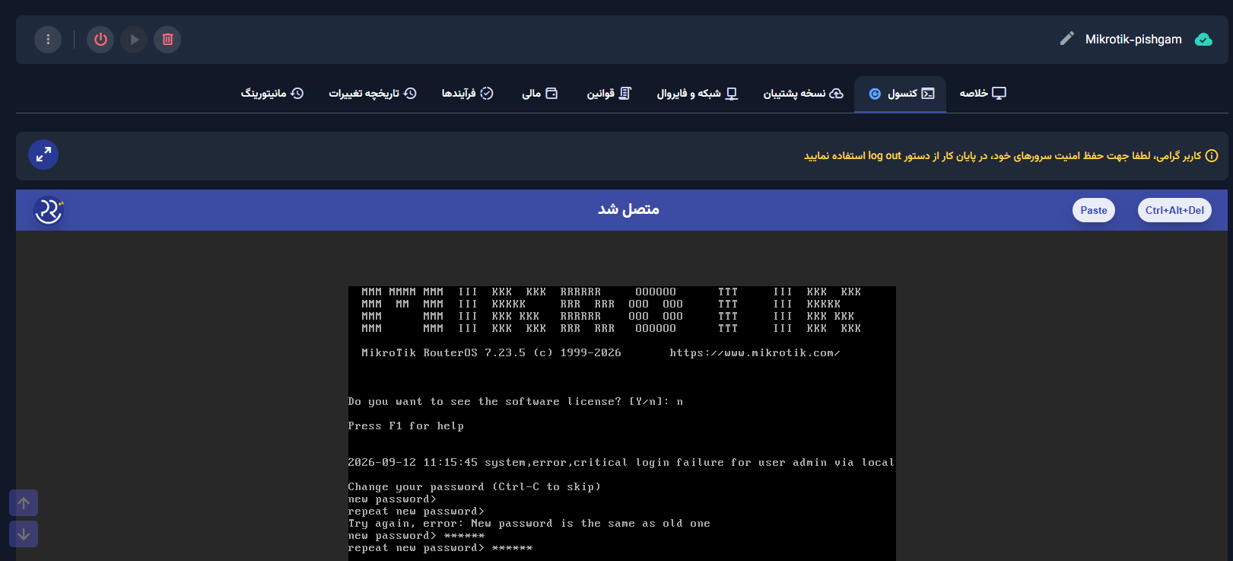This screenshot has height=561, width=1233.
Task: Click the scroll down arrow button
Action: coord(24,534)
